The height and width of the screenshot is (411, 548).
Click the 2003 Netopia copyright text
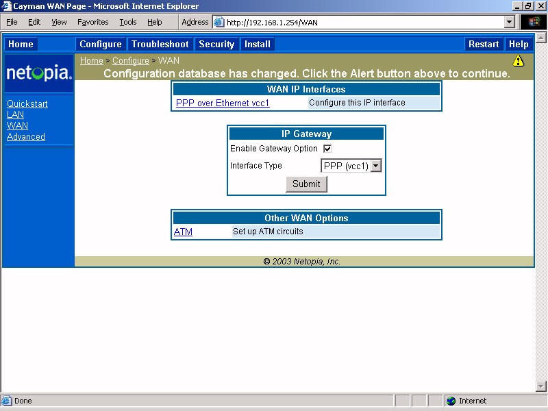click(x=302, y=262)
